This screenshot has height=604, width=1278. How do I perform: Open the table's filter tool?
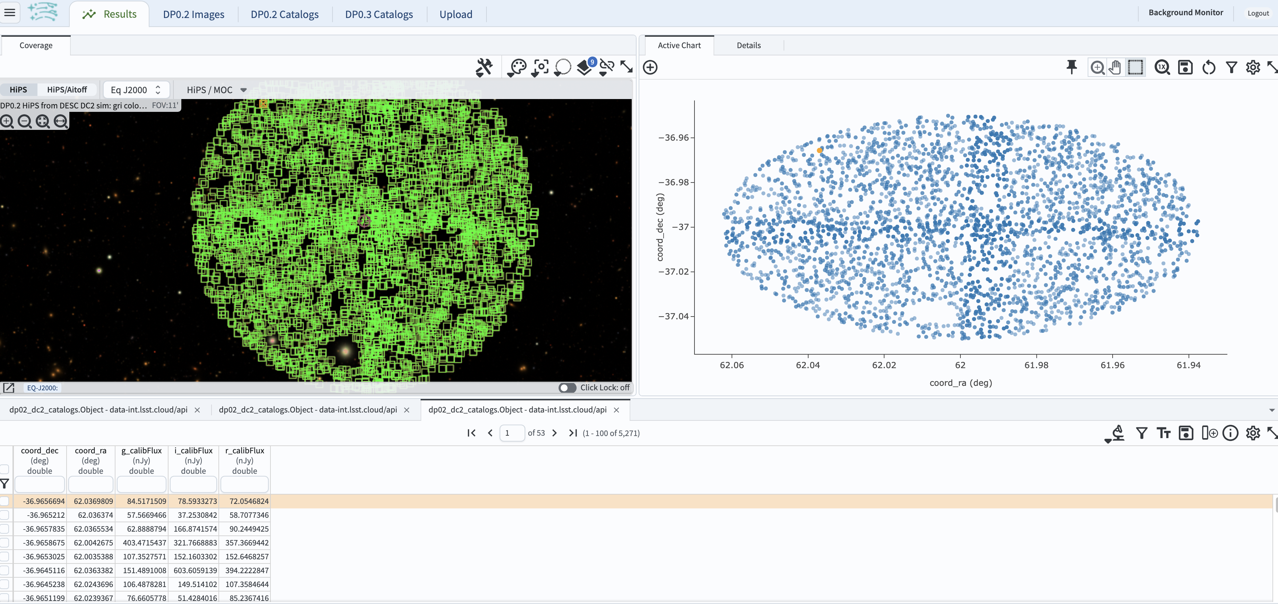(1142, 433)
